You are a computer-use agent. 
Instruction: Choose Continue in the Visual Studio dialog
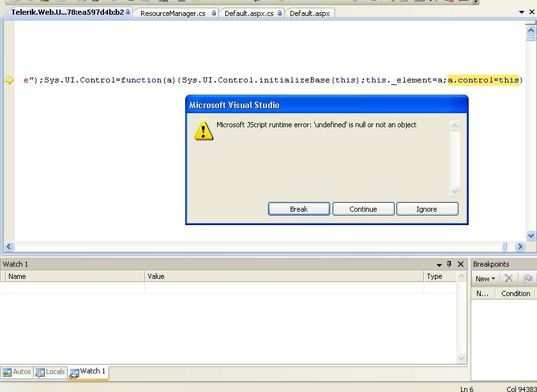click(363, 209)
